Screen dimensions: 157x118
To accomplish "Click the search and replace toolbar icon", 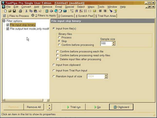I will (x=72, y=11).
